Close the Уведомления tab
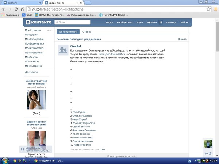Image resolution: width=219 pixels, height=164 pixels. point(81,3)
